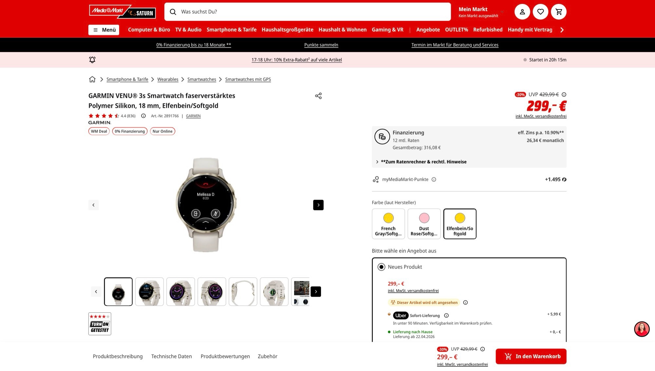This screenshot has height=371, width=655.
Task: Choose the Dust Rose/Softgold color option
Action: click(x=424, y=224)
